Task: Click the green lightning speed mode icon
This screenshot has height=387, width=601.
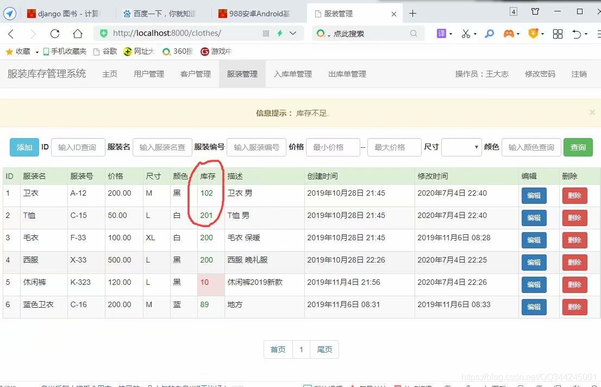Action: (280, 33)
